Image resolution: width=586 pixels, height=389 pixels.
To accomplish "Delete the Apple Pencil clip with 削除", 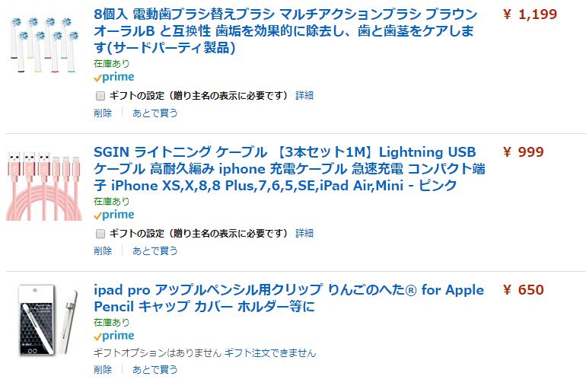I will click(x=103, y=370).
